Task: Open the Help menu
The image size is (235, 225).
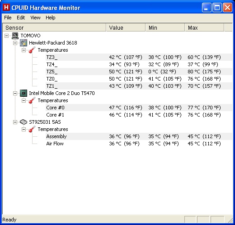Action: 51,18
